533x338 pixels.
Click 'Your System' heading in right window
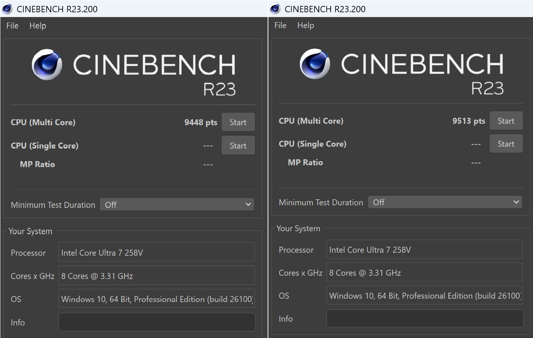point(298,228)
